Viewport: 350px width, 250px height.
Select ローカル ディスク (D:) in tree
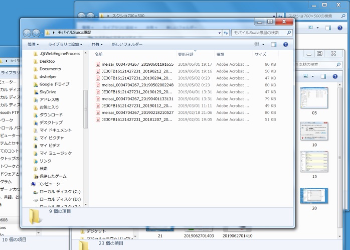tap(60, 199)
